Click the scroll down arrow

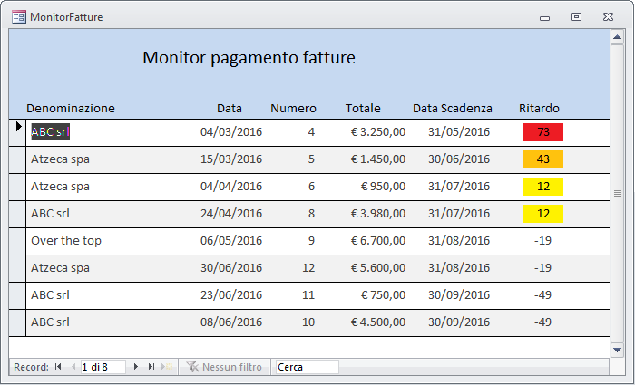tap(617, 350)
